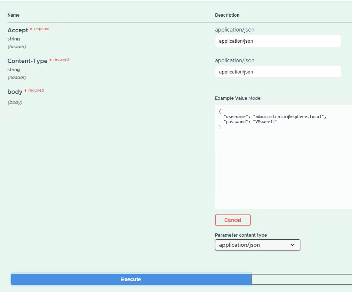Image resolution: width=352 pixels, height=292 pixels.
Task: Click the Description column header
Action: 227,15
